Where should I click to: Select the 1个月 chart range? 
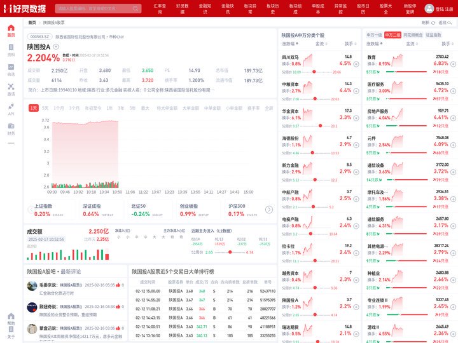(59, 108)
